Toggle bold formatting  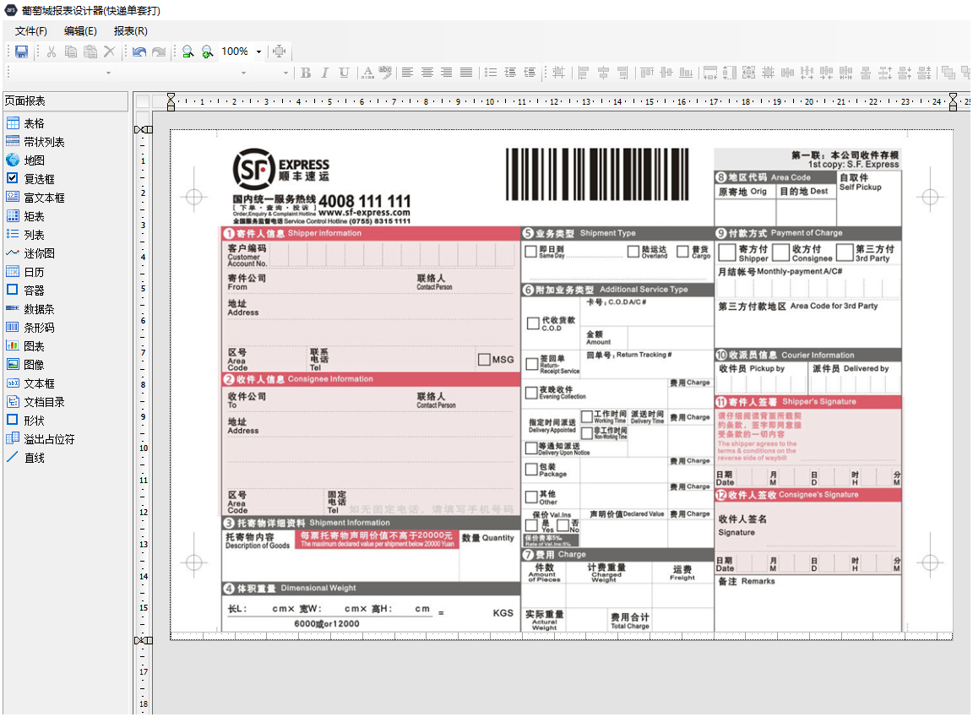(x=306, y=73)
